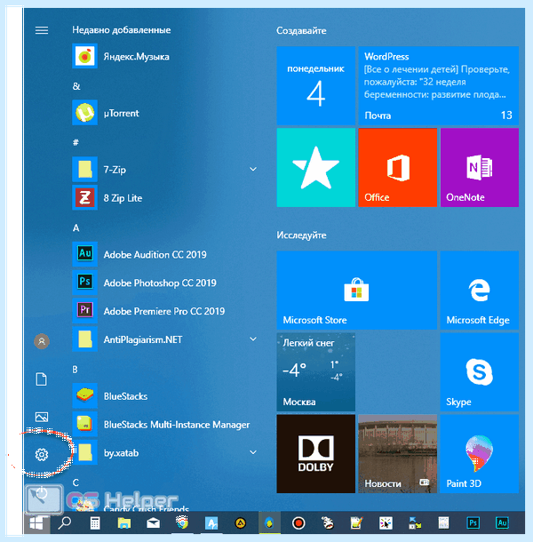The image size is (533, 542).
Task: Open the Microsoft Edge tile
Action: tap(480, 290)
